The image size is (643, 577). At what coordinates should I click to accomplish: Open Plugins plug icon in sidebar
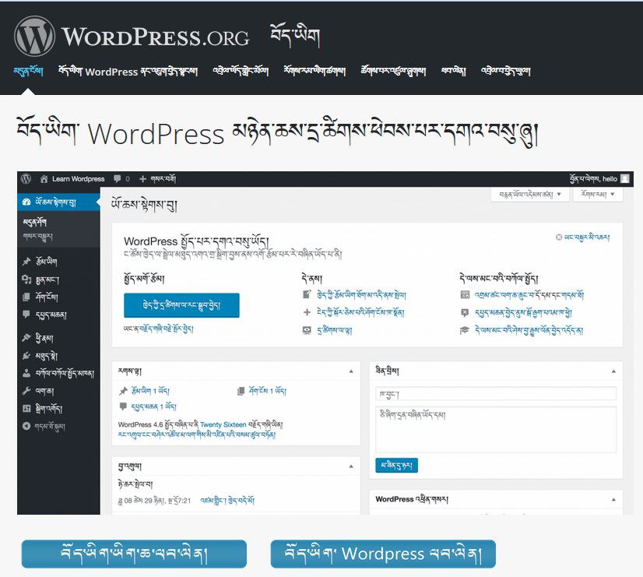[x=26, y=356]
